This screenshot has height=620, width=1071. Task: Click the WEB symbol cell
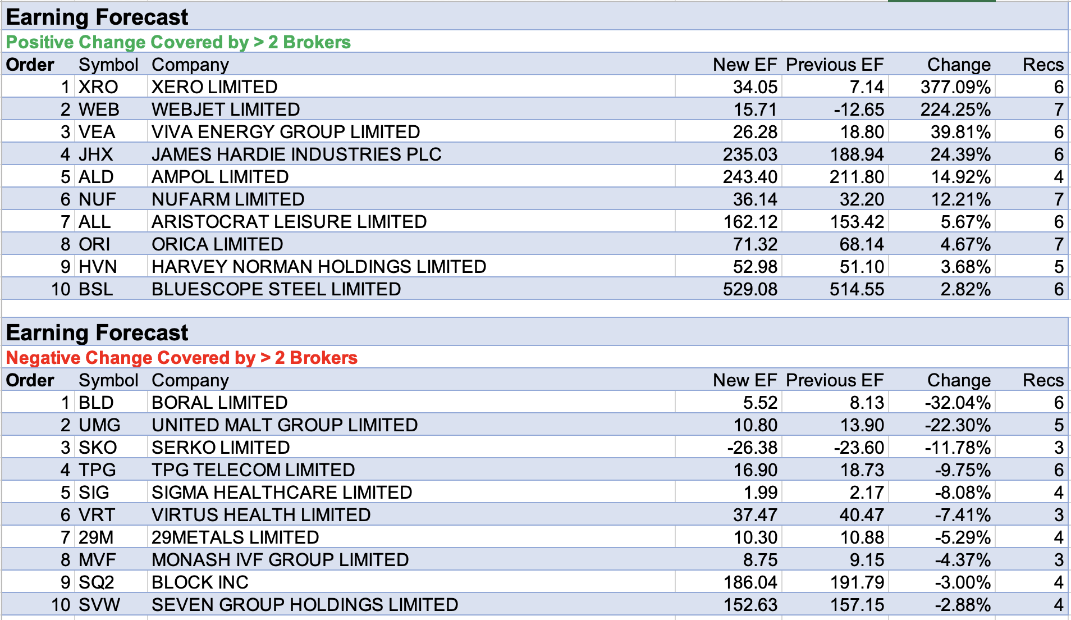tap(99, 110)
